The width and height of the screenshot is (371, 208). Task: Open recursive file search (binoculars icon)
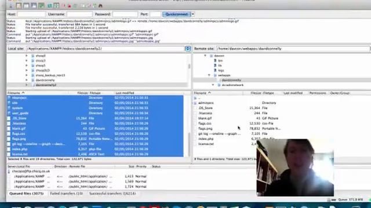[100, 6]
